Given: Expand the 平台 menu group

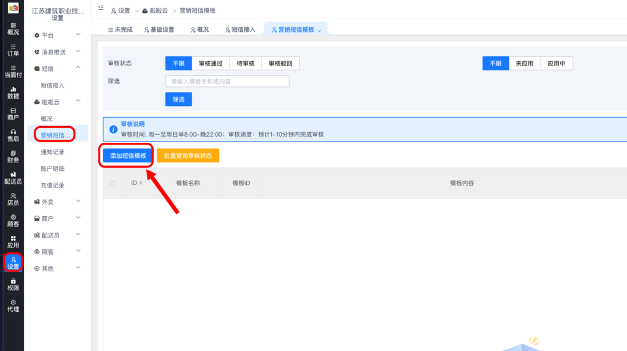Looking at the screenshot, I should click(58, 35).
